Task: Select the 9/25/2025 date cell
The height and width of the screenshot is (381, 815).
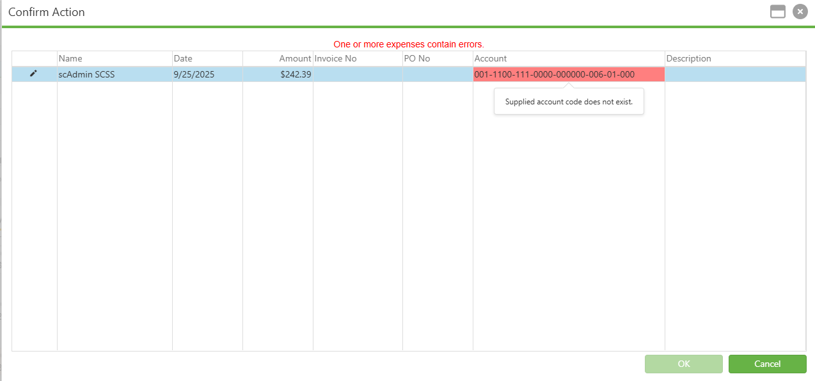Action: coord(207,74)
